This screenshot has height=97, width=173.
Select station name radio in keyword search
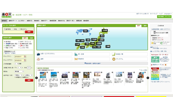click(13, 29)
